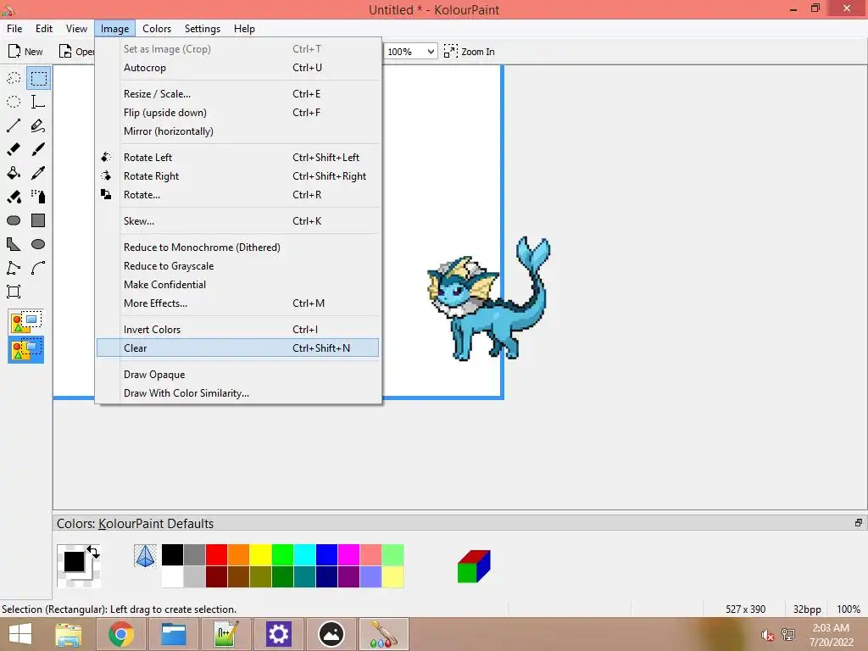This screenshot has width=868, height=651.
Task: Select the Spraycan tool
Action: point(38,197)
